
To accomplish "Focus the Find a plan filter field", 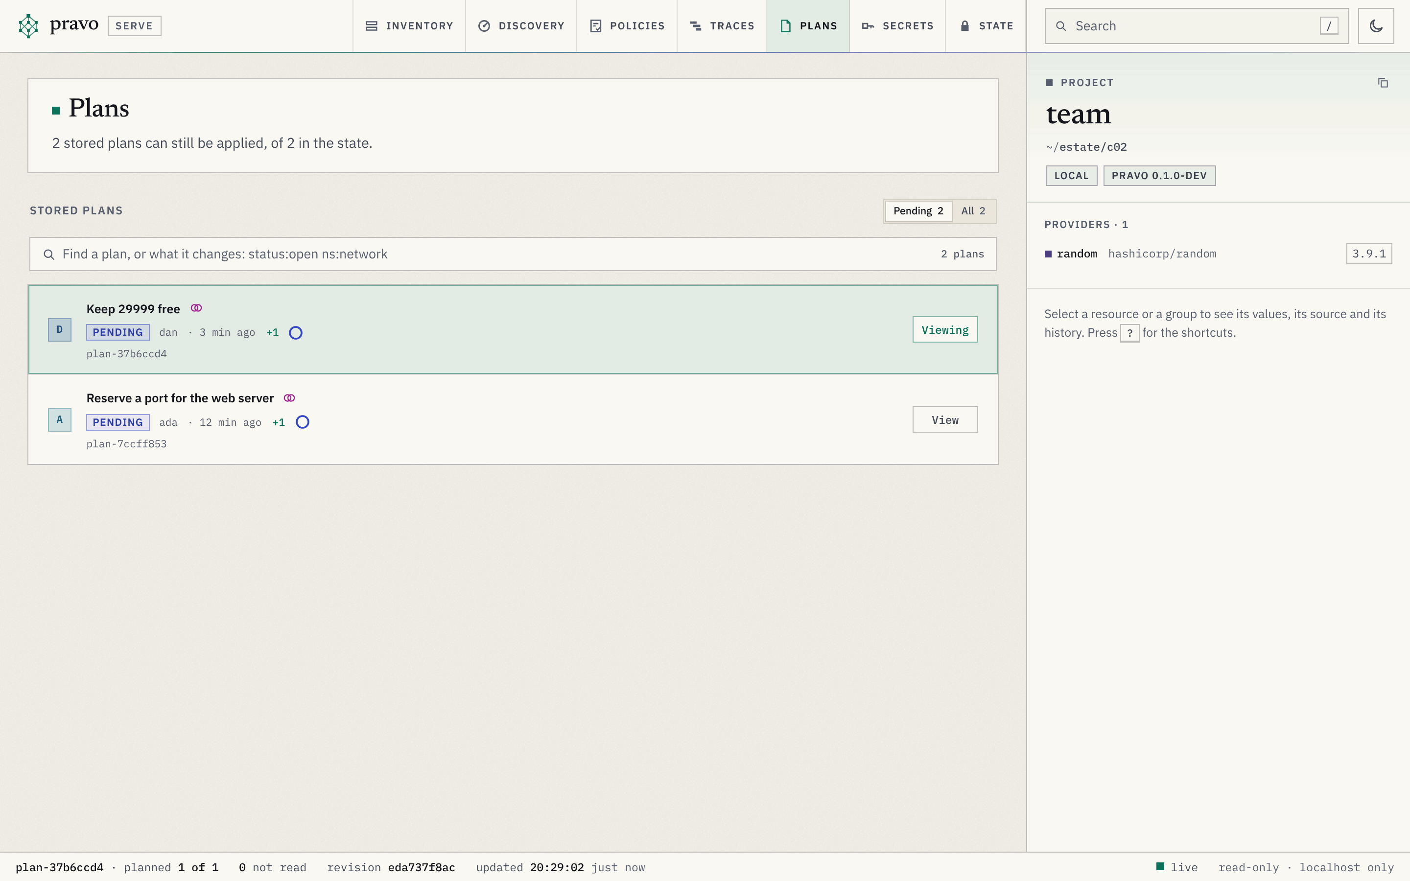I will pos(513,254).
